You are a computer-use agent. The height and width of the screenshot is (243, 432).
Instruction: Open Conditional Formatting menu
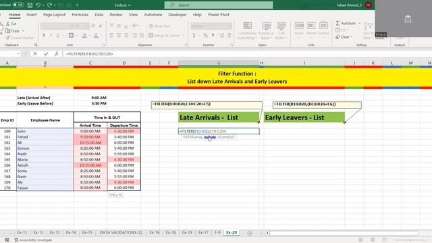tap(247, 30)
